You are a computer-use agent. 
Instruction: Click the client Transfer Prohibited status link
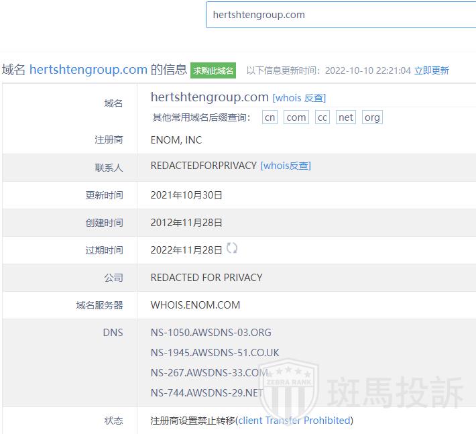(x=294, y=421)
